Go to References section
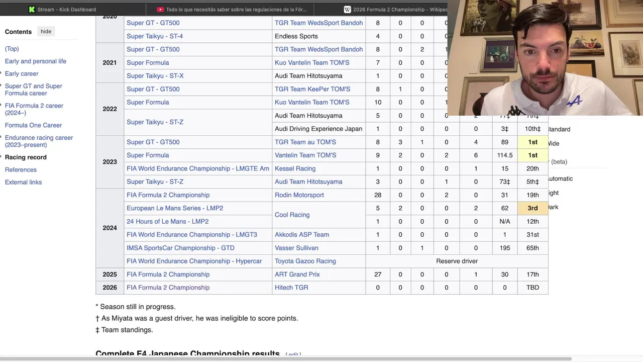This screenshot has width=643, height=362. (x=21, y=170)
